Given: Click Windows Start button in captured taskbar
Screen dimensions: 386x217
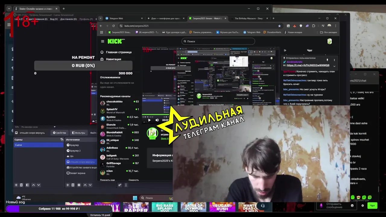Looking at the screenshot, I should pos(135,198).
